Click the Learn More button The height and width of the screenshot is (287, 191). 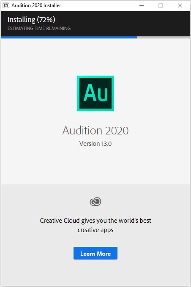click(95, 253)
